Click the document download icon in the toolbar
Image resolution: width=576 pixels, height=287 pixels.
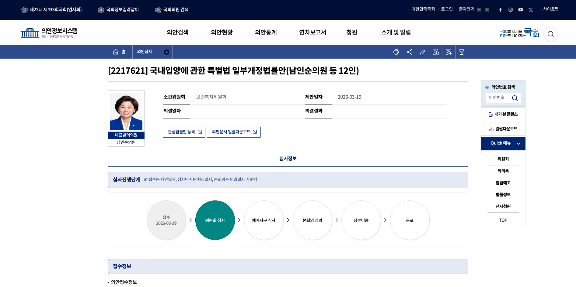(x=449, y=52)
